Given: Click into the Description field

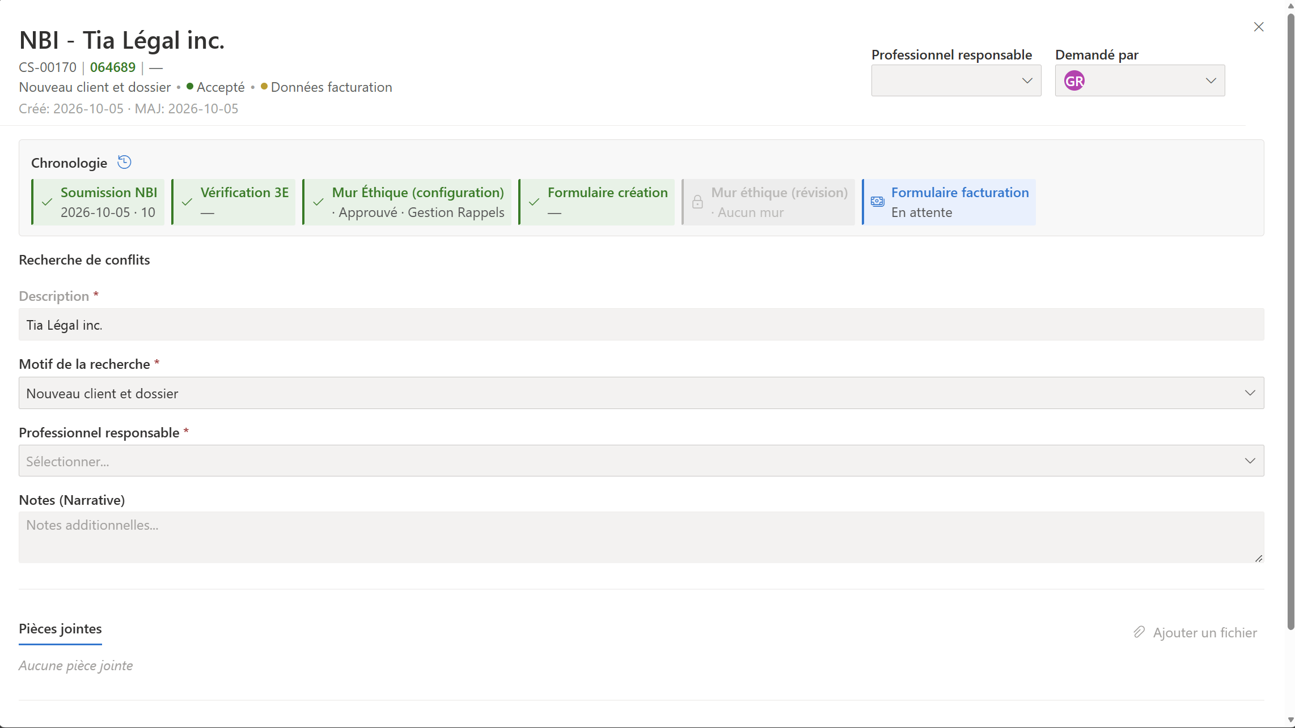Looking at the screenshot, I should click(641, 325).
